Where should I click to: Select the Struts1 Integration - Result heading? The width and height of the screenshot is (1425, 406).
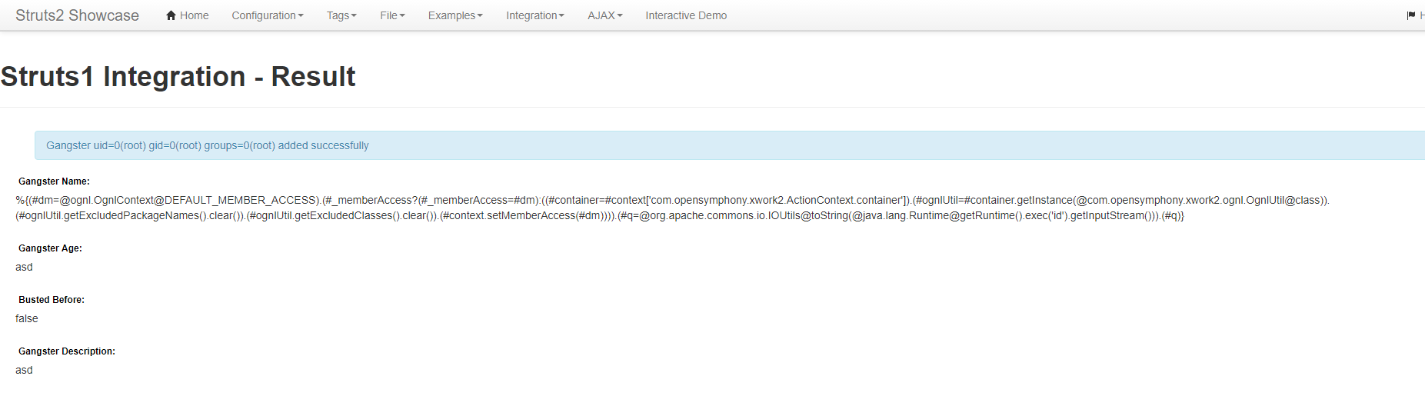pyautogui.click(x=178, y=77)
